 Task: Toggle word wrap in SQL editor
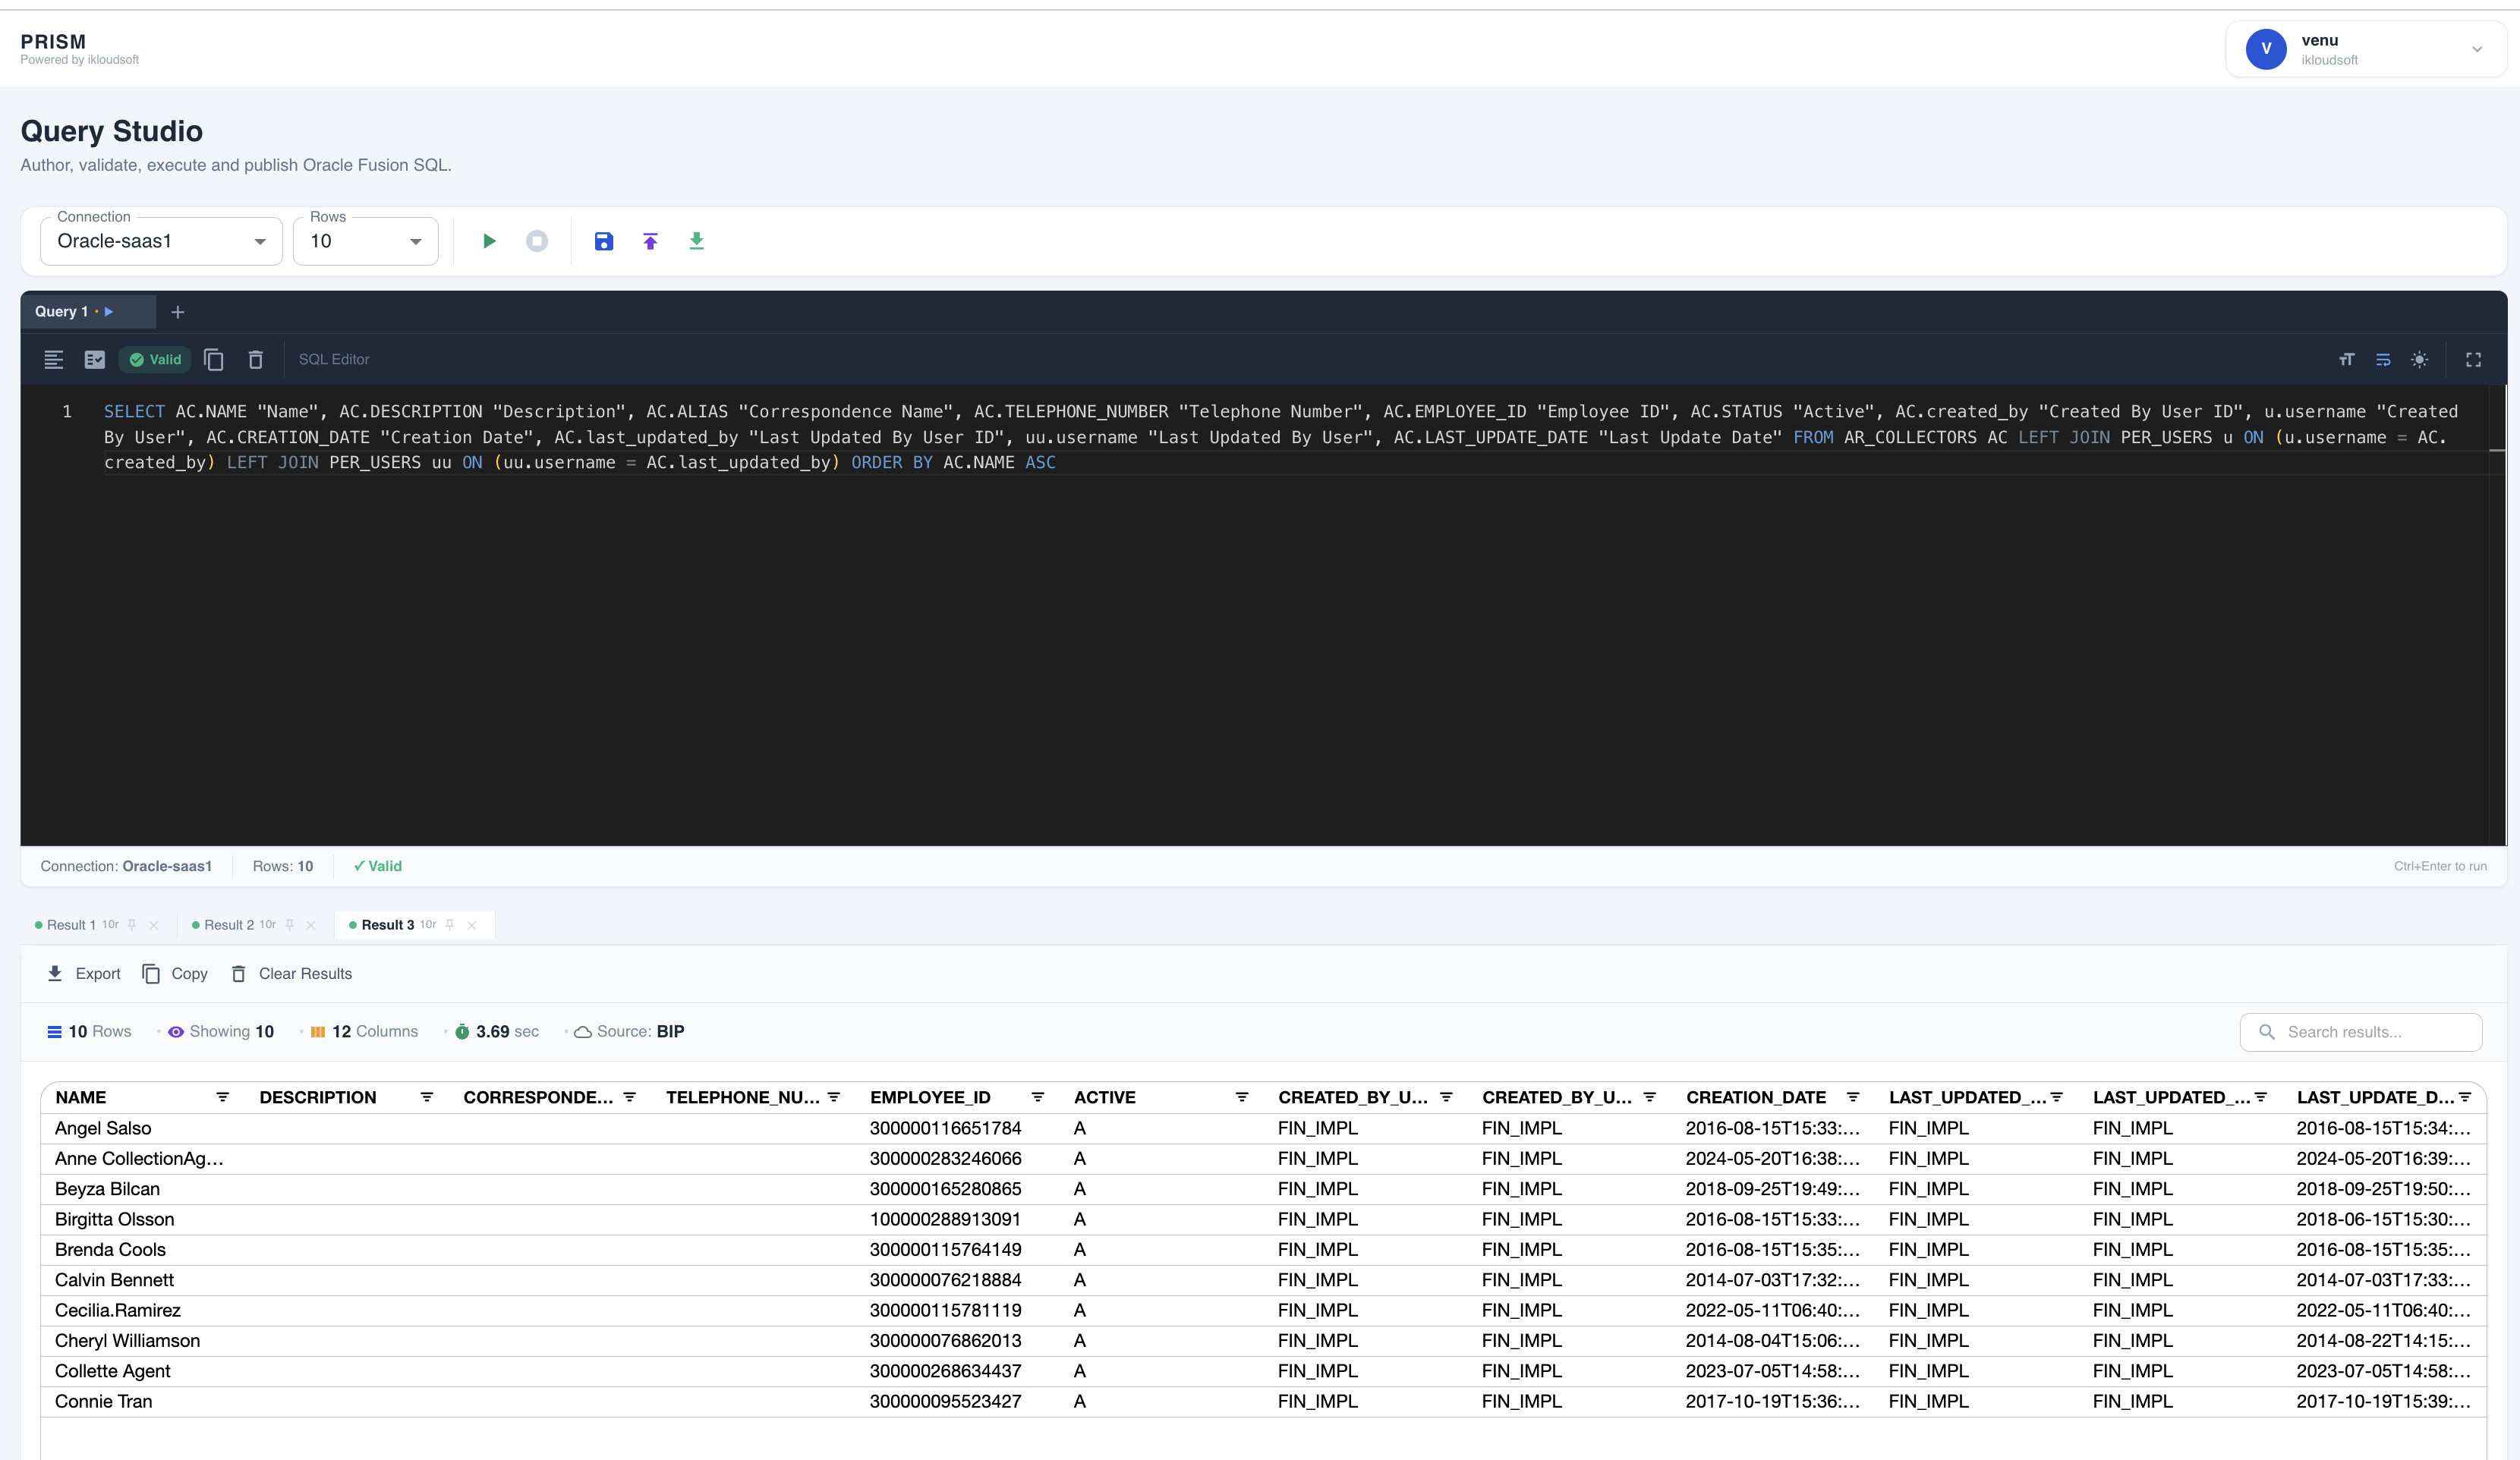2383,359
